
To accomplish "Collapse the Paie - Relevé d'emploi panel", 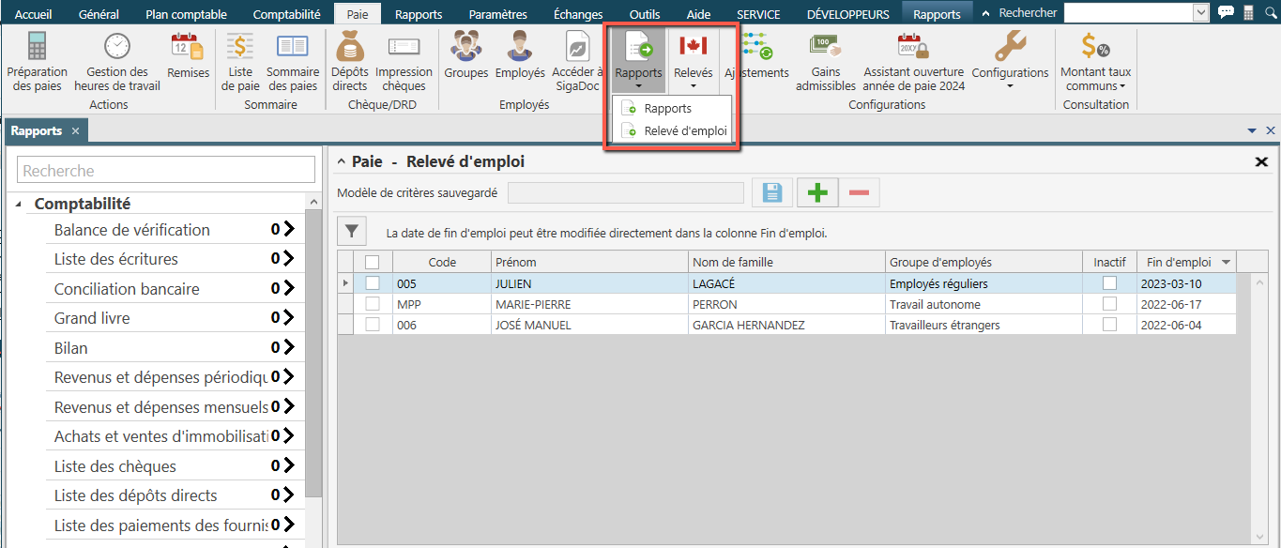I will click(x=343, y=161).
